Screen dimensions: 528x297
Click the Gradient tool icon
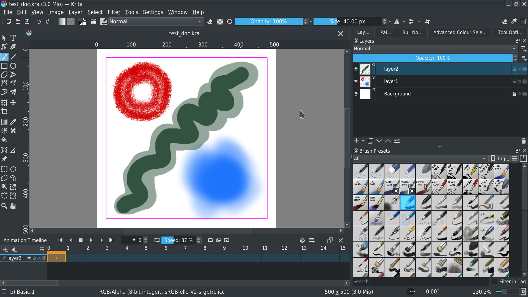[4, 122]
